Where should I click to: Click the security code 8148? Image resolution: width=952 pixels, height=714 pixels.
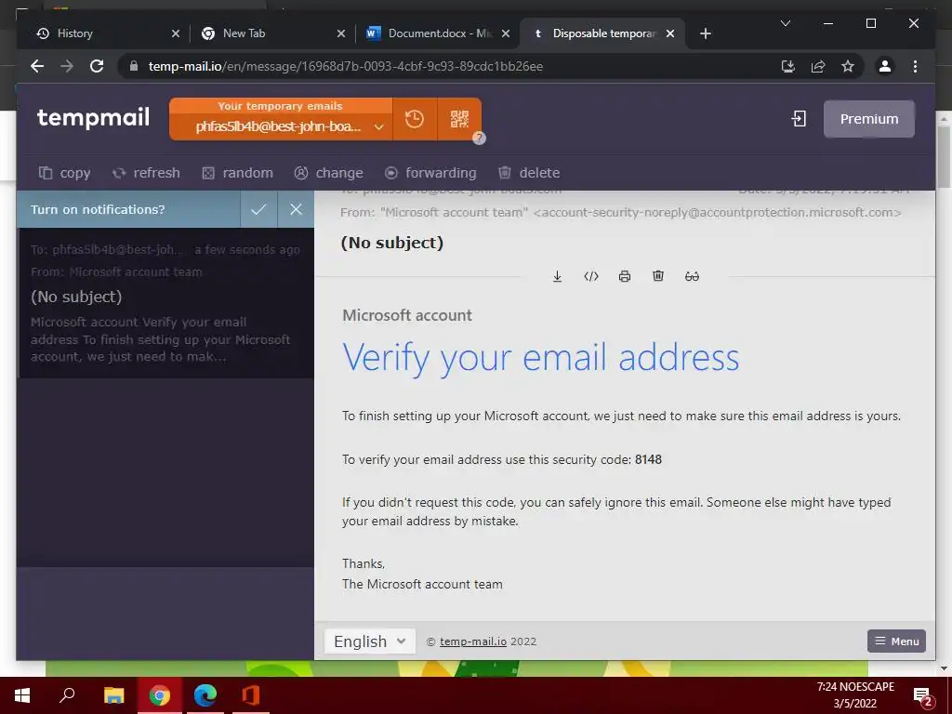point(648,459)
